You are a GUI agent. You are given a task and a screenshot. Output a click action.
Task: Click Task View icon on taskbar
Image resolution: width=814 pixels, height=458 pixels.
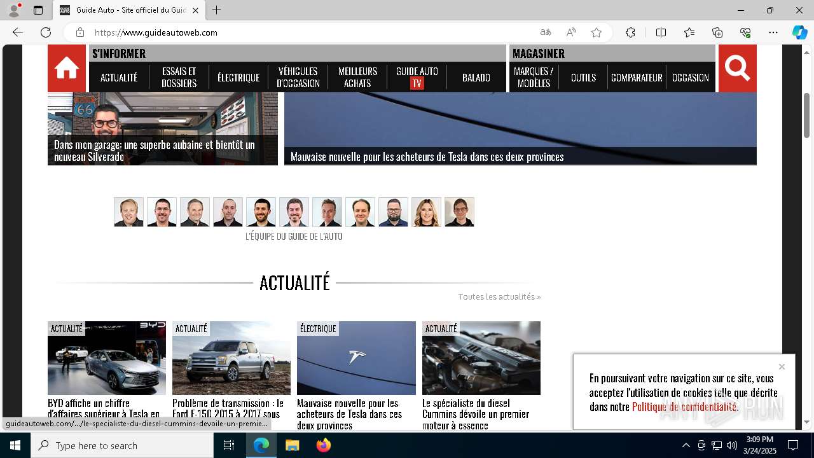229,445
